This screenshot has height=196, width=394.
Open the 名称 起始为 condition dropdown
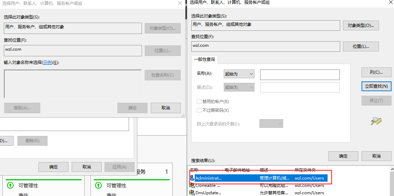[239, 74]
